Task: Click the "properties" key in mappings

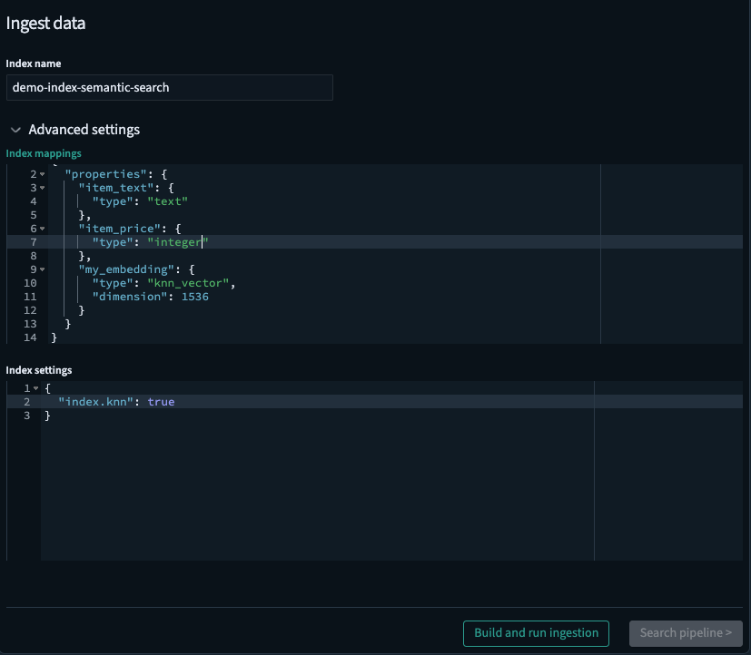Action: point(106,174)
